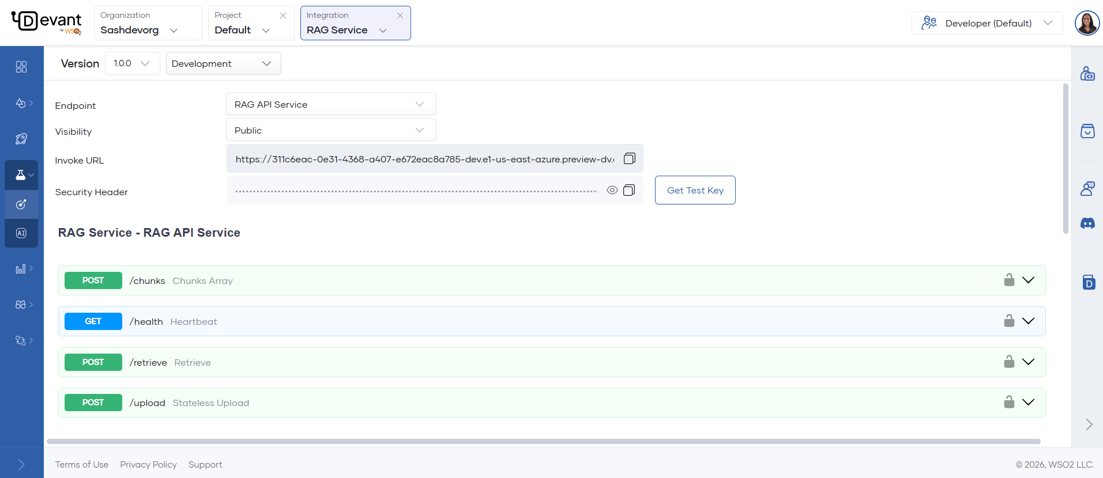
Task: Open the marketplace bag icon on right
Action: (1087, 131)
